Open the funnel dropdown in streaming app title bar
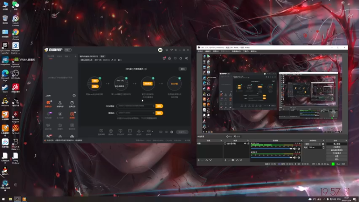The width and height of the screenshot is (359, 202). (x=171, y=50)
